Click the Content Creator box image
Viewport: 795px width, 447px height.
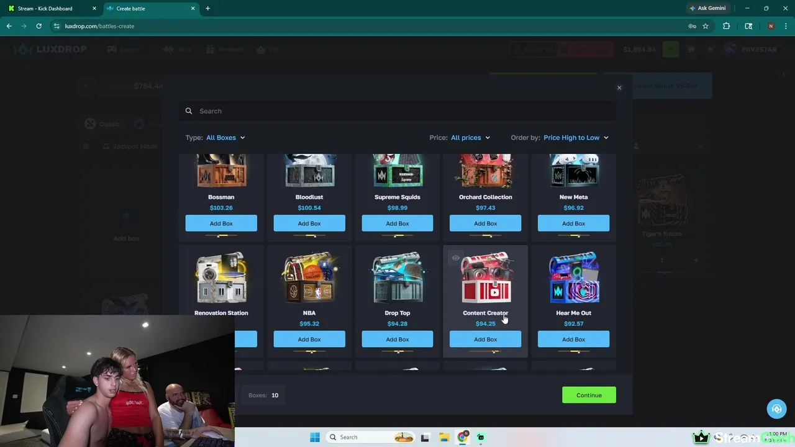pos(486,278)
